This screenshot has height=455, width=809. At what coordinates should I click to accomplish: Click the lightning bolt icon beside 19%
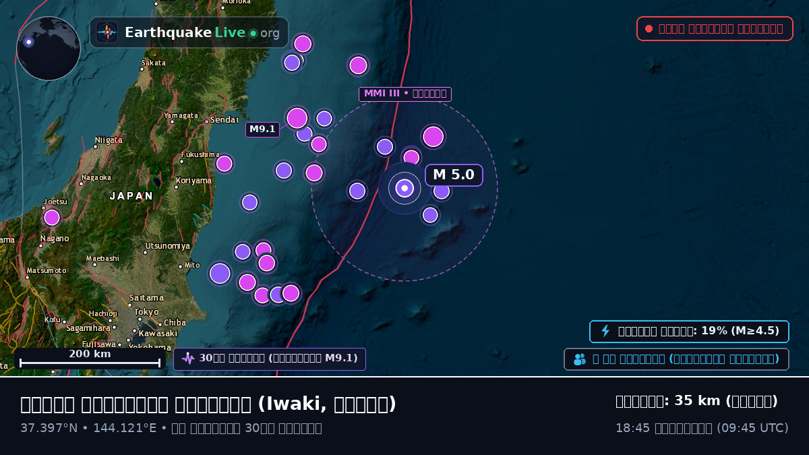[x=605, y=331]
